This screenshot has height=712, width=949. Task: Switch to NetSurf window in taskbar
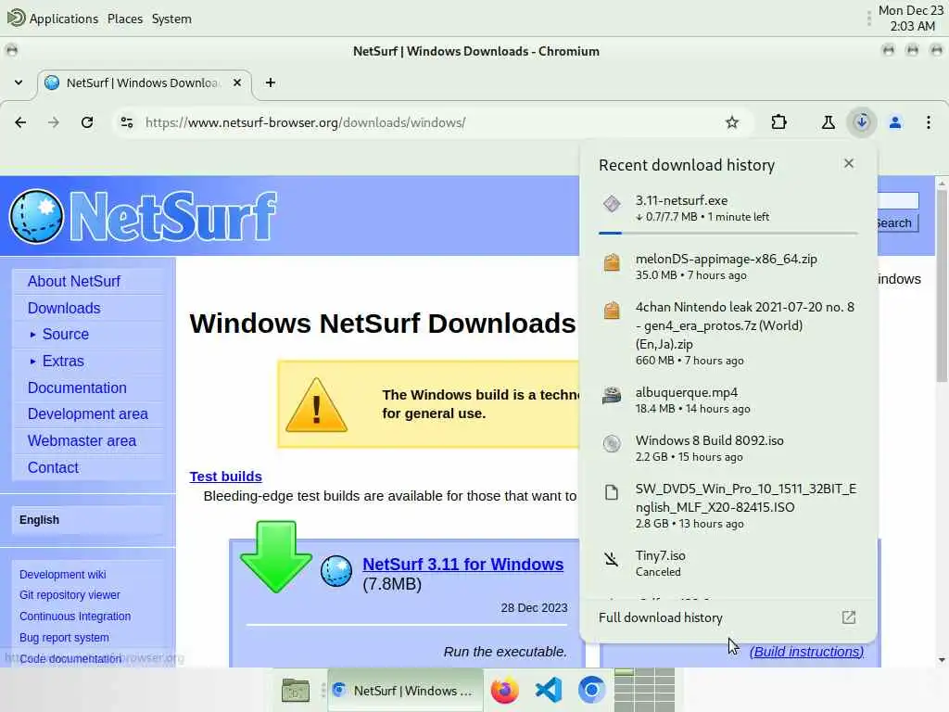pyautogui.click(x=405, y=690)
